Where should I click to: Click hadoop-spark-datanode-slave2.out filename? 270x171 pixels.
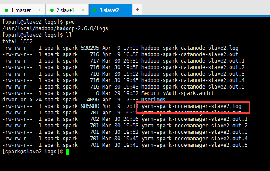(190, 54)
